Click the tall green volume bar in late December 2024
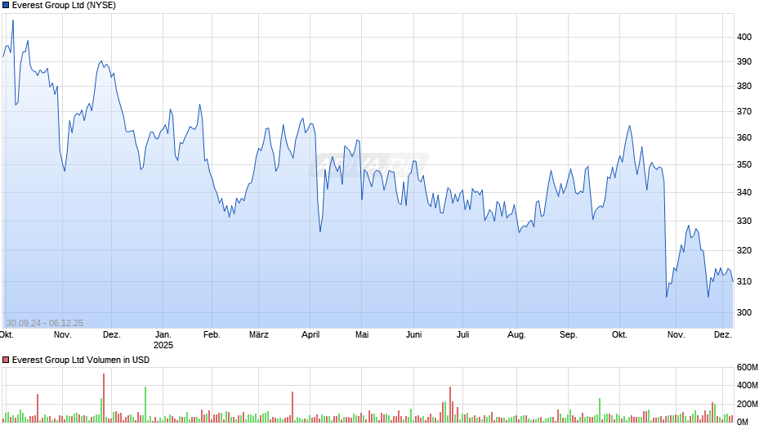Screen dimensions: 768x430 pyautogui.click(x=145, y=405)
